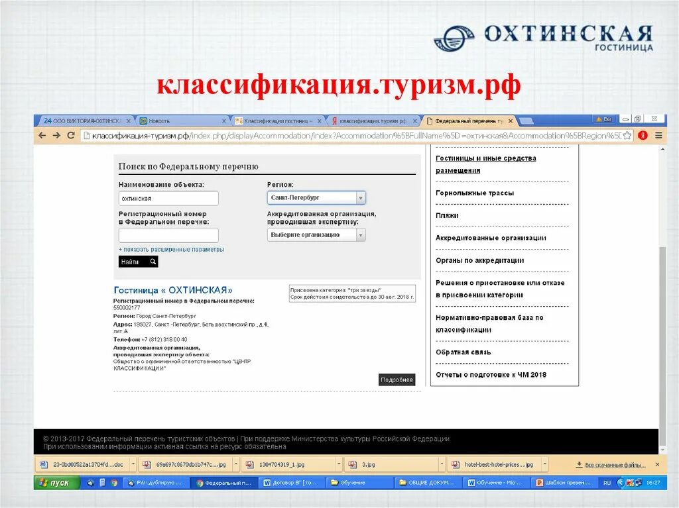679x508 pixels.
Task: Close the 'Новость' tab
Action: (x=224, y=121)
